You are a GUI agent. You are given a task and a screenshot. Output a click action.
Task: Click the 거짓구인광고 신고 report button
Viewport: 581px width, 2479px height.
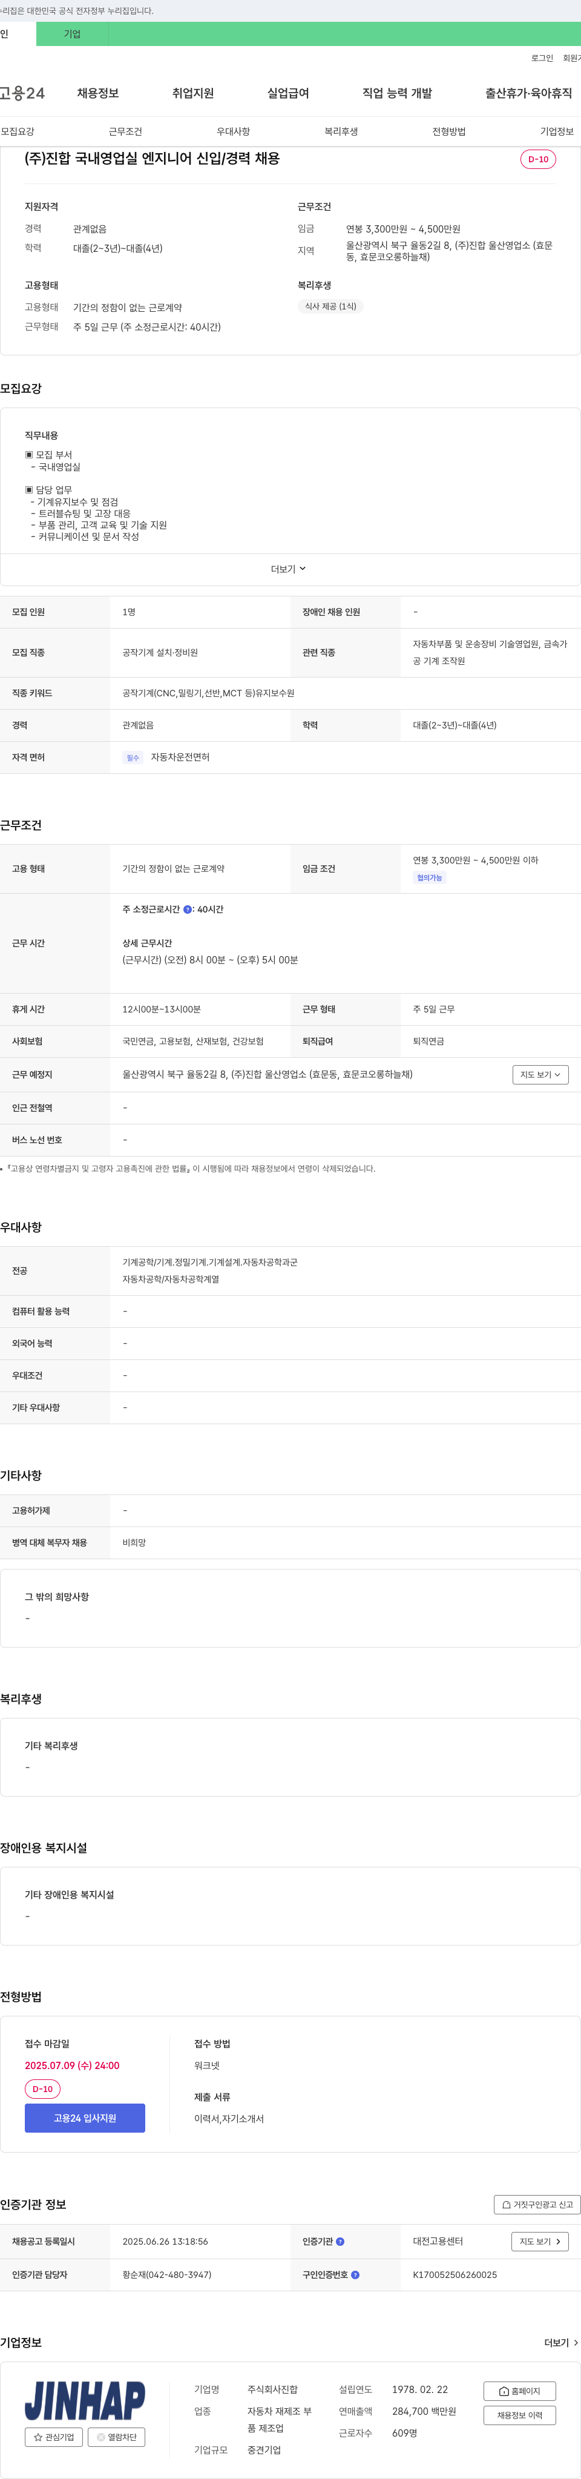click(537, 2203)
